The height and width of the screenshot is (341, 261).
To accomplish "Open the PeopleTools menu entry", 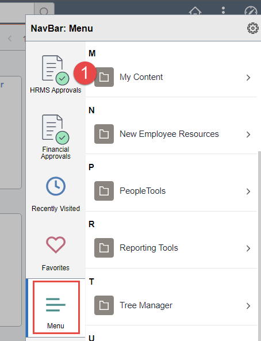I will 171,191.
